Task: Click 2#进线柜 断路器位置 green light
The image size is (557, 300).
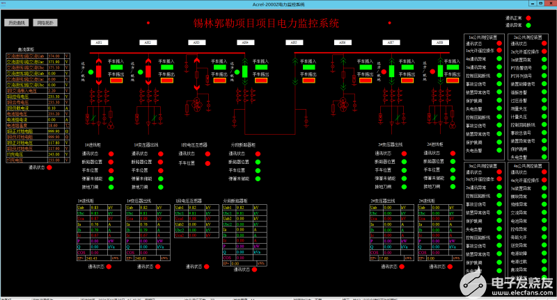Action: coord(453,162)
